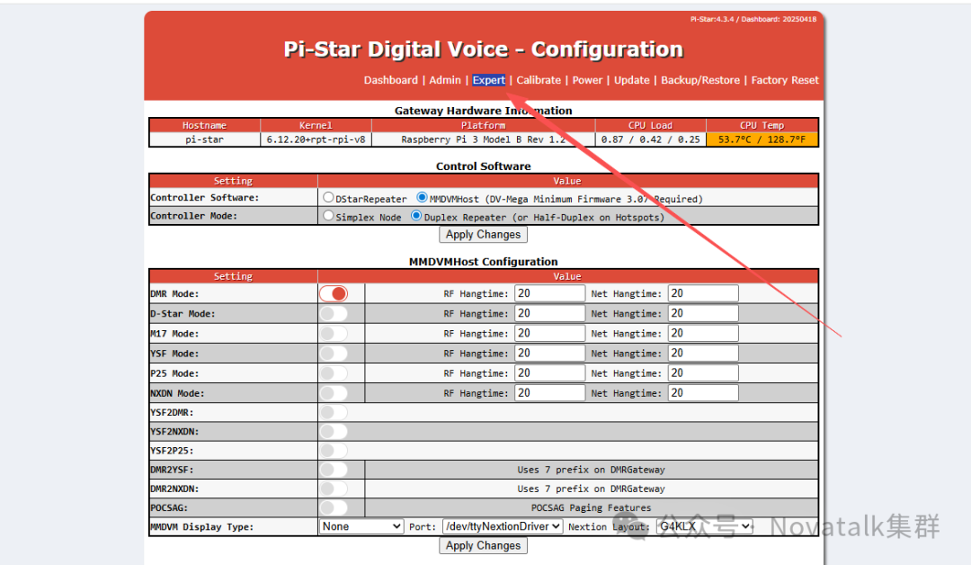Enable the NXDN Mode switch

(334, 393)
